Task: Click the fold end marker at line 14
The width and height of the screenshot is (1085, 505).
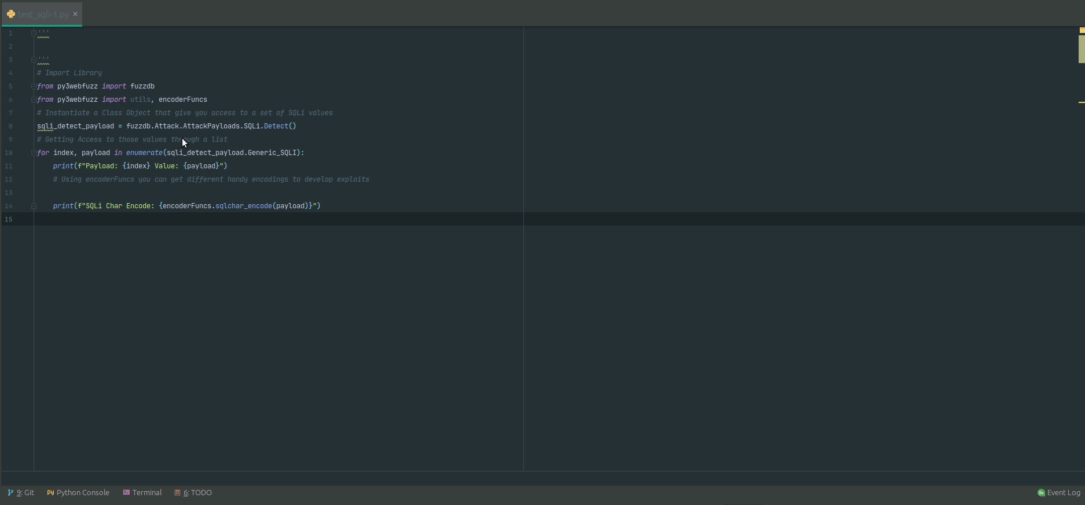Action: coord(34,206)
